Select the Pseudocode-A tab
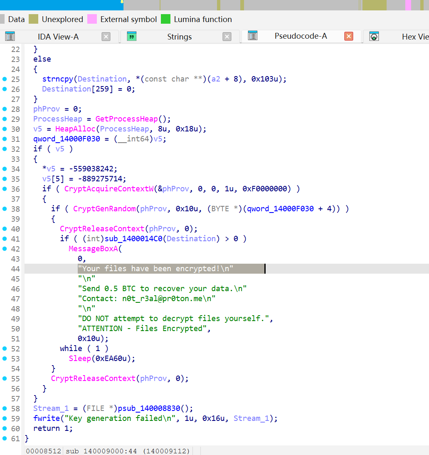The height and width of the screenshot is (455, 429). tap(301, 36)
